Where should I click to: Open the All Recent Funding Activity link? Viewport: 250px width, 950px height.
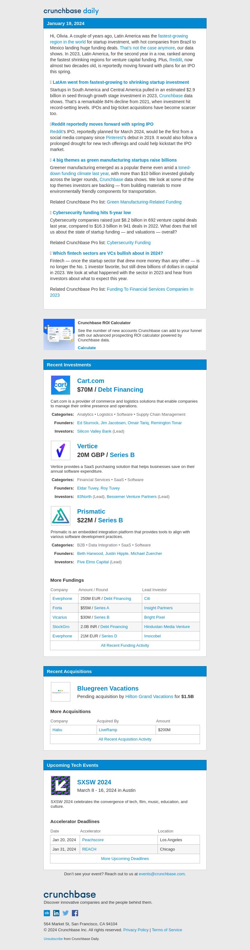point(125,646)
